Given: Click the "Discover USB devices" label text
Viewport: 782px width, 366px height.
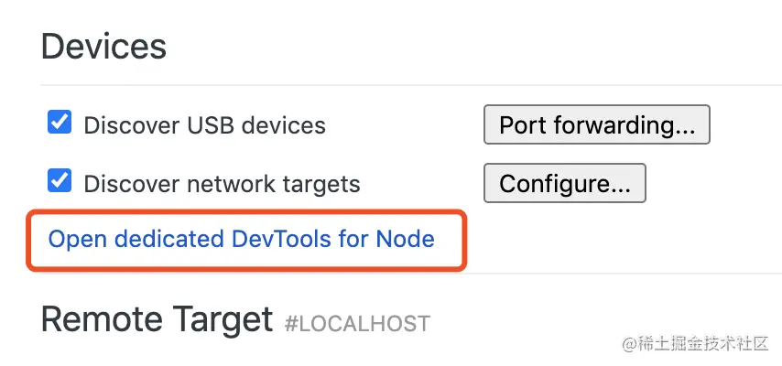Looking at the screenshot, I should point(204,125).
